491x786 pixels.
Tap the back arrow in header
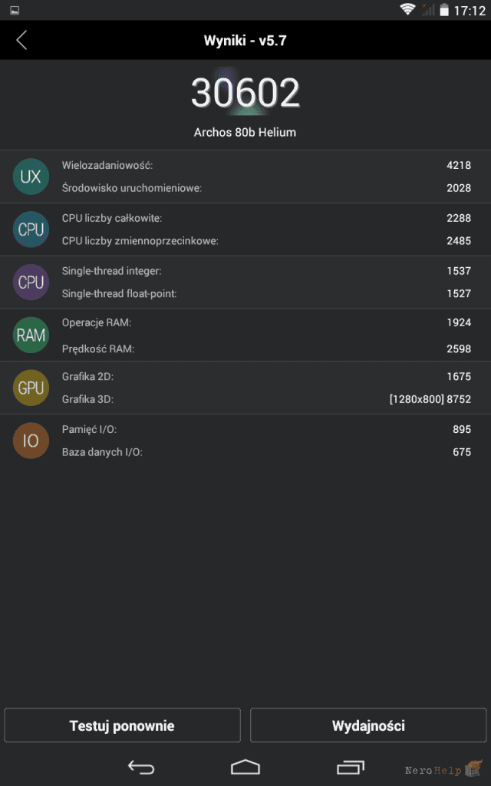click(x=21, y=40)
